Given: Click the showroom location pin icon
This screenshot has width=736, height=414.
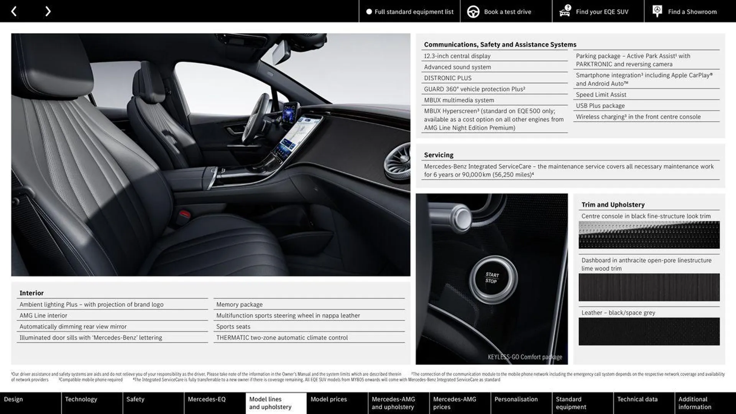Looking at the screenshot, I should click(657, 11).
